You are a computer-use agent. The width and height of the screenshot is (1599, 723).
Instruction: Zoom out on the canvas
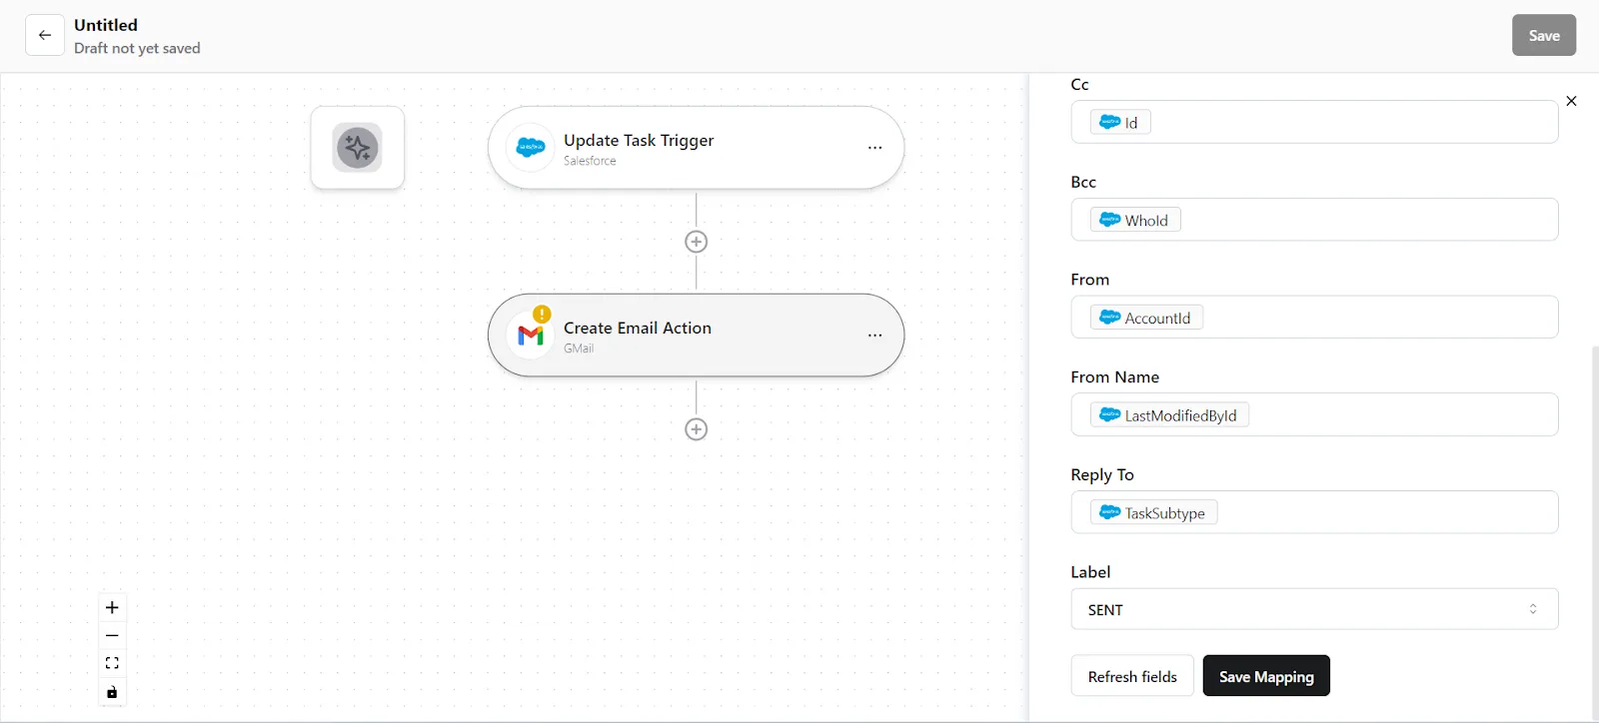(112, 635)
